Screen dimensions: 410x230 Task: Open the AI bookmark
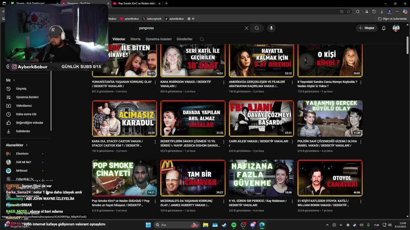[x=191, y=19]
